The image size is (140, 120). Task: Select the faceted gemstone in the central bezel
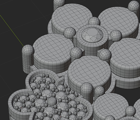click(92, 35)
